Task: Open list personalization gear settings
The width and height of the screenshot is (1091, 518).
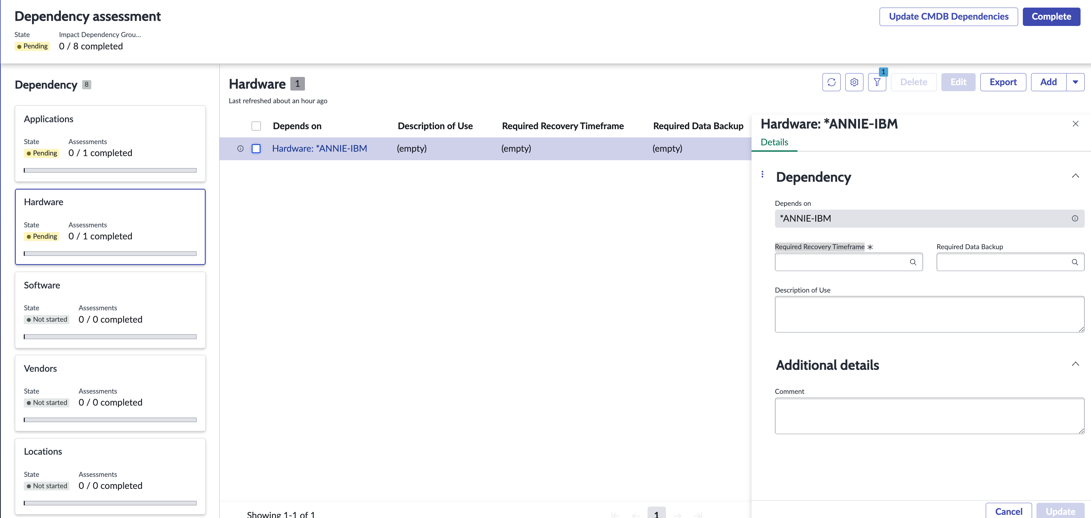Action: [854, 82]
